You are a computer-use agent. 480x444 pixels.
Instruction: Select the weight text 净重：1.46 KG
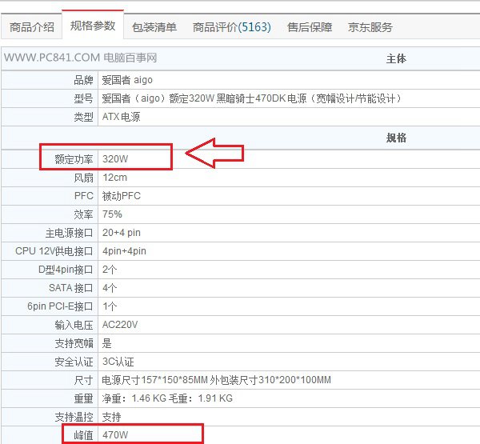click(x=134, y=398)
